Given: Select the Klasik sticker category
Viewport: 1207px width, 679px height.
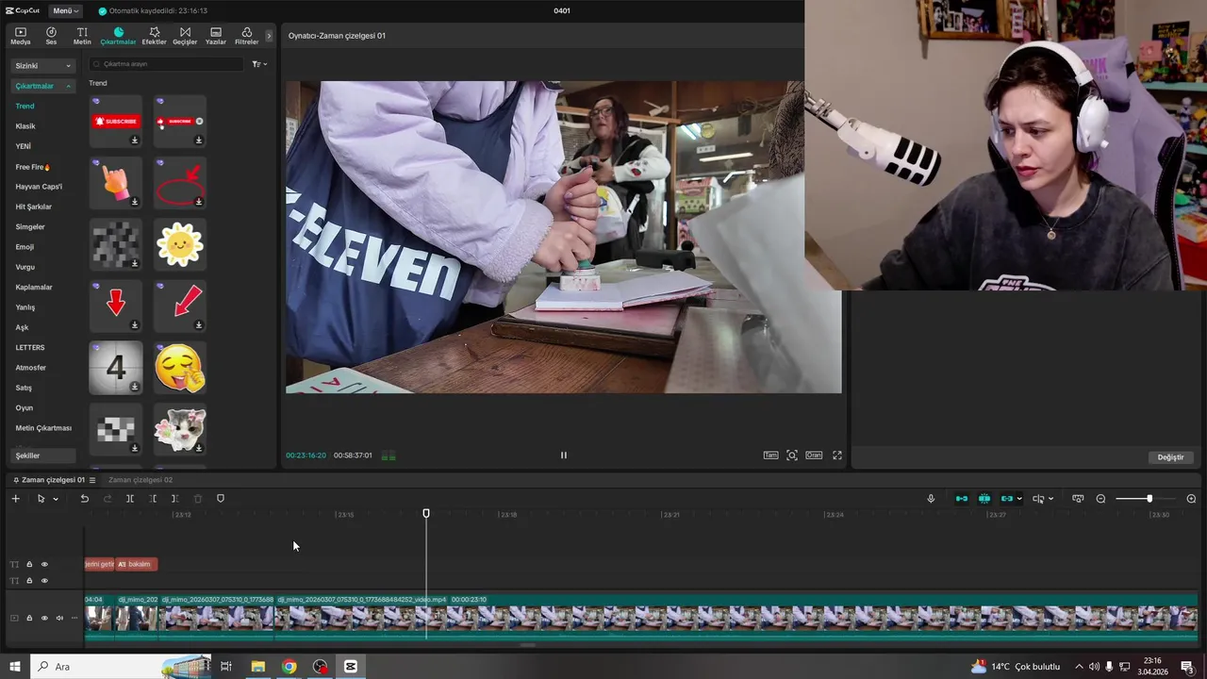Looking at the screenshot, I should 25,126.
